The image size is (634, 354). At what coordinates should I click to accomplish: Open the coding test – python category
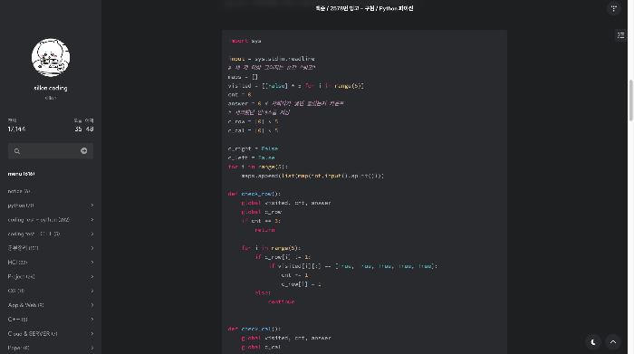coord(38,220)
